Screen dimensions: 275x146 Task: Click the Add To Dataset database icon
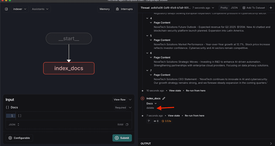click(x=244, y=8)
